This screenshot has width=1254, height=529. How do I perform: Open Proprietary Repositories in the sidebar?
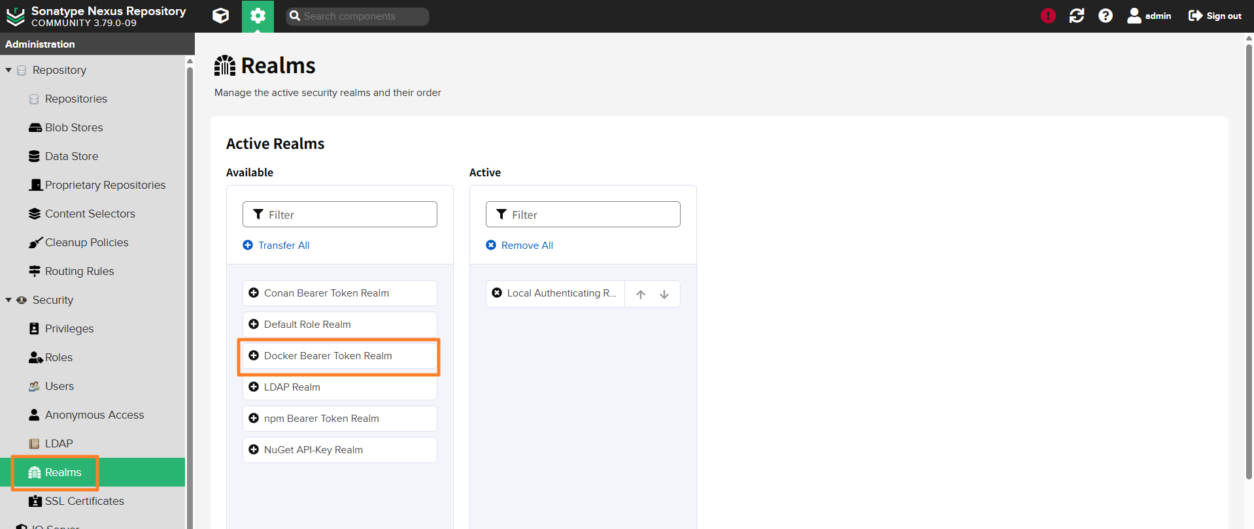click(105, 185)
